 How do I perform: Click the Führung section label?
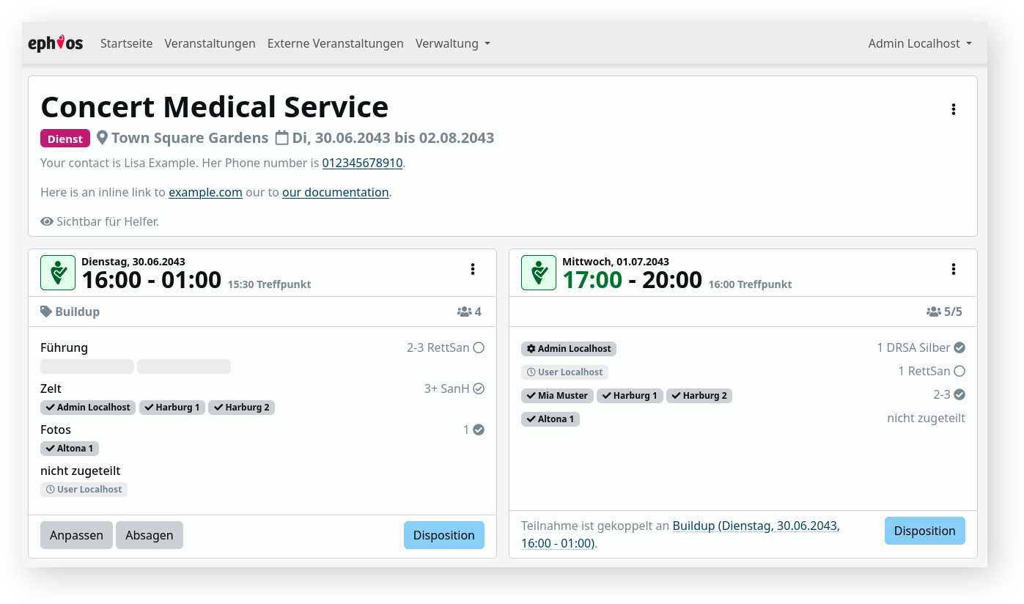[x=64, y=347]
